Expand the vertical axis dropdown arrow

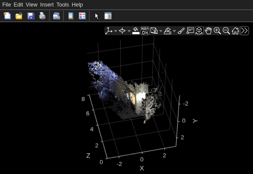[x=115, y=31]
